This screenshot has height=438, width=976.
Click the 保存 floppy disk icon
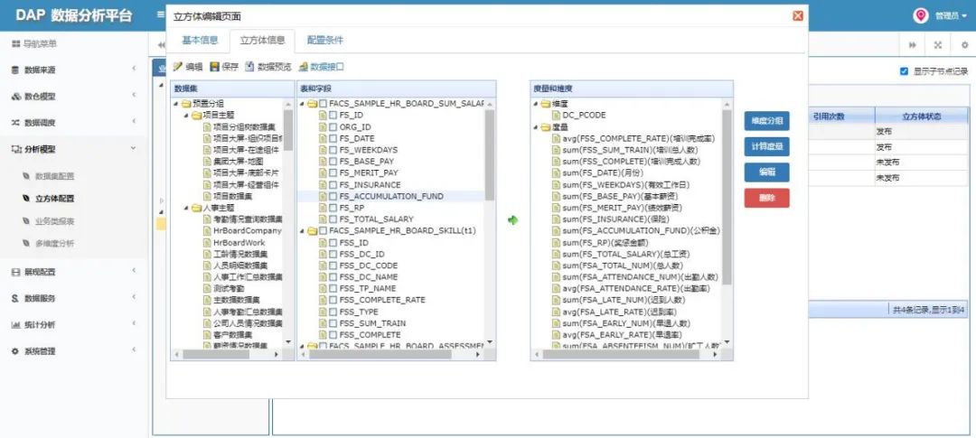(215, 67)
